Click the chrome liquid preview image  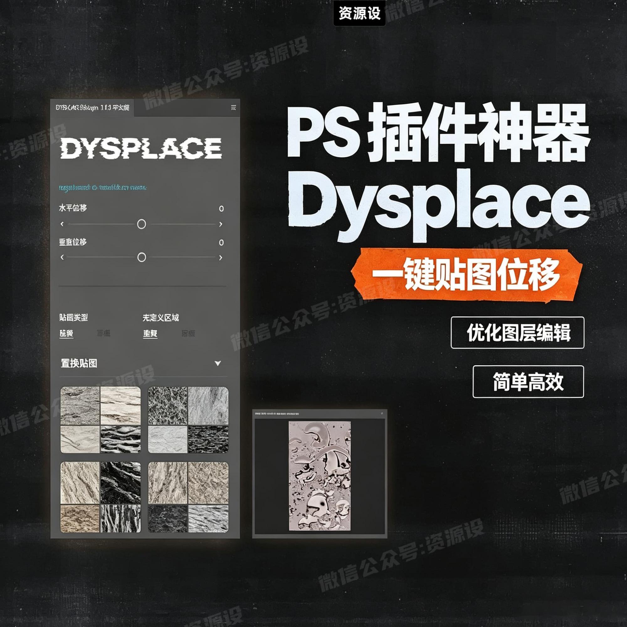pos(320,476)
